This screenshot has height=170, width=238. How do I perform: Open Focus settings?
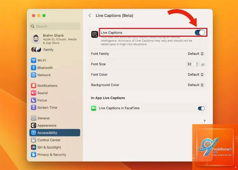point(55,100)
